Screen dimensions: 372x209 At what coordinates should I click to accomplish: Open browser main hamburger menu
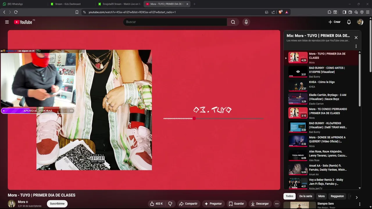pos(368,12)
